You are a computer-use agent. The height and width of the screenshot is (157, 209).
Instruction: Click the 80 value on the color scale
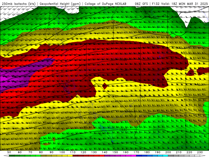click(41, 152)
